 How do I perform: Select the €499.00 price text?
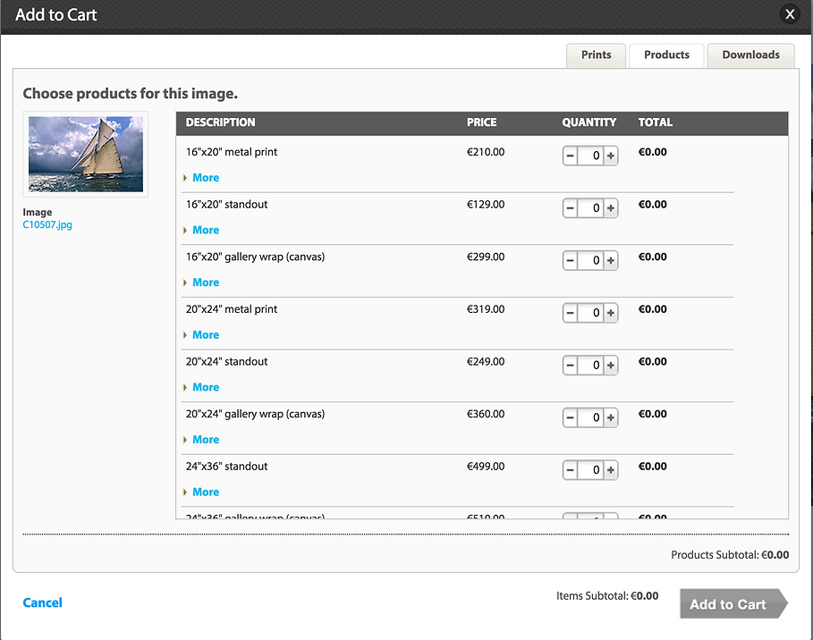pyautogui.click(x=486, y=466)
